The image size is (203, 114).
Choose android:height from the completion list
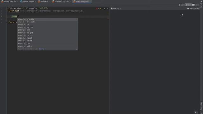(x=47, y=33)
